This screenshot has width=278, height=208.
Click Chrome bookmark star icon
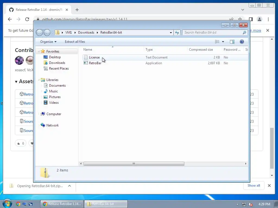240,19
